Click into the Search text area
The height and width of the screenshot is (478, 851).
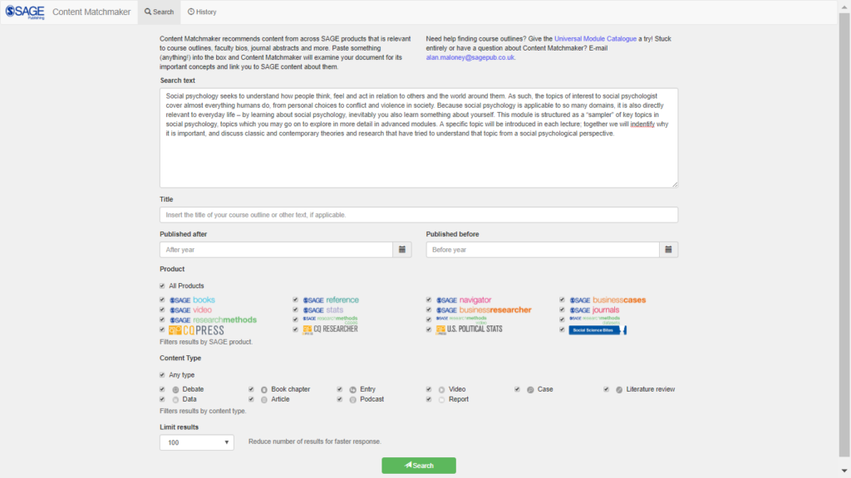419,138
